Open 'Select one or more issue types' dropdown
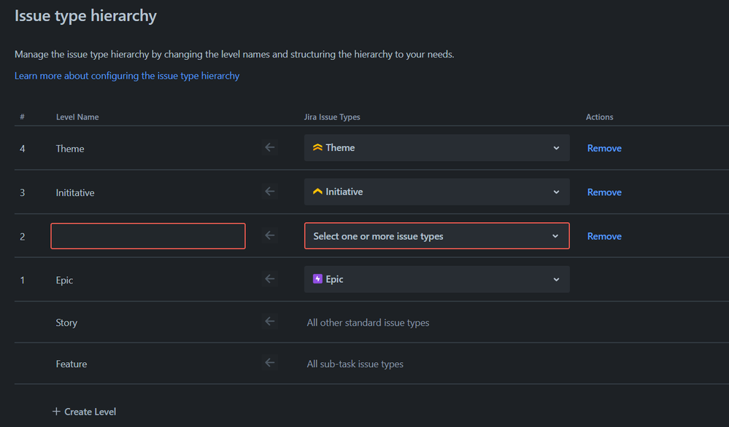This screenshot has width=729, height=427. pos(436,236)
